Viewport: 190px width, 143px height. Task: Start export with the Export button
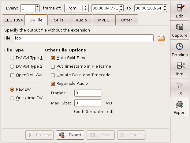71,135
